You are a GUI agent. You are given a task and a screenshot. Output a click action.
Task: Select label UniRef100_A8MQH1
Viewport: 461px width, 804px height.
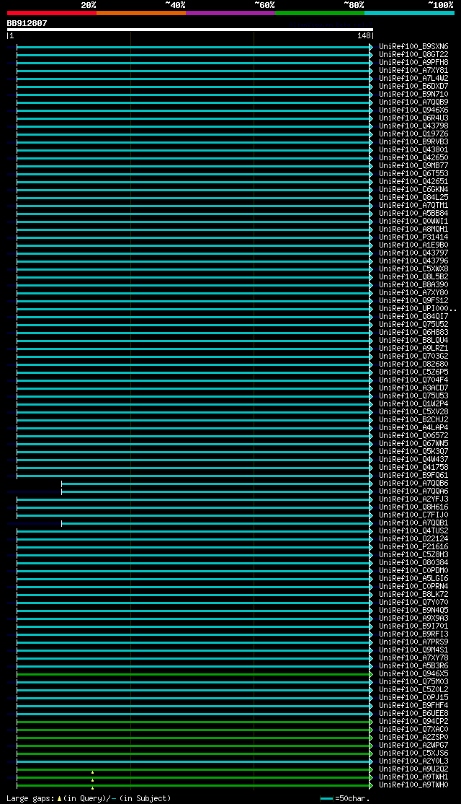[413, 230]
